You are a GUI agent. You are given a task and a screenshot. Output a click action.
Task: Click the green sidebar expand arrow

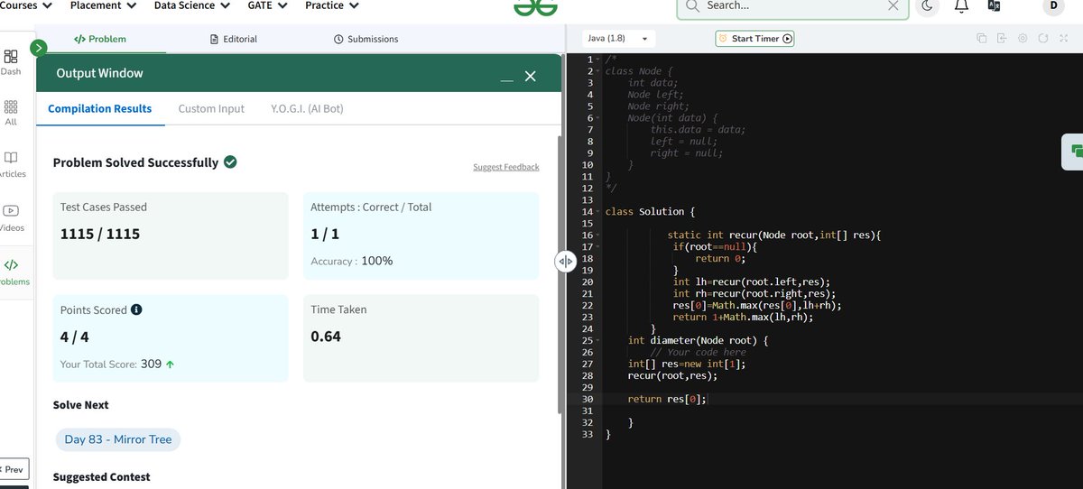click(x=38, y=48)
